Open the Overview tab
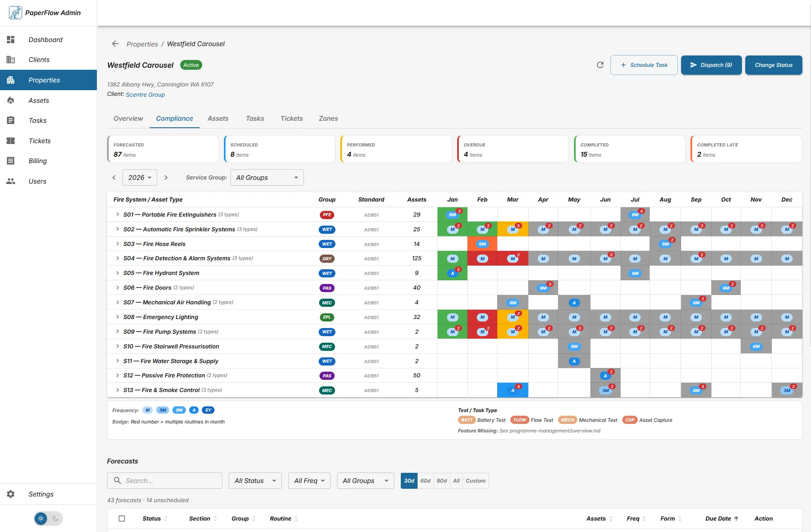This screenshot has height=532, width=811. (128, 118)
